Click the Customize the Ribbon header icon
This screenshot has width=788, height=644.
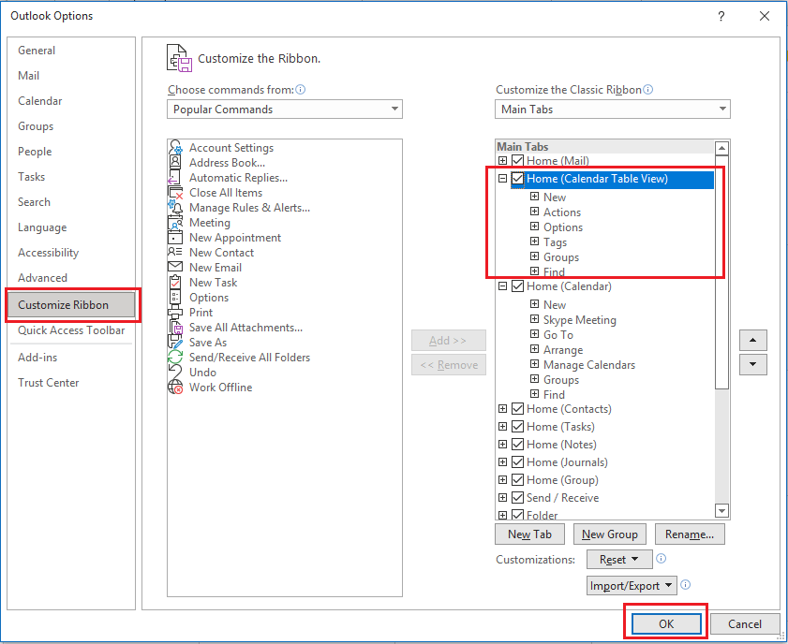coord(179,58)
